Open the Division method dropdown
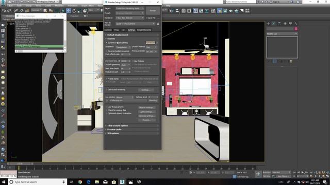 [x=151, y=47]
